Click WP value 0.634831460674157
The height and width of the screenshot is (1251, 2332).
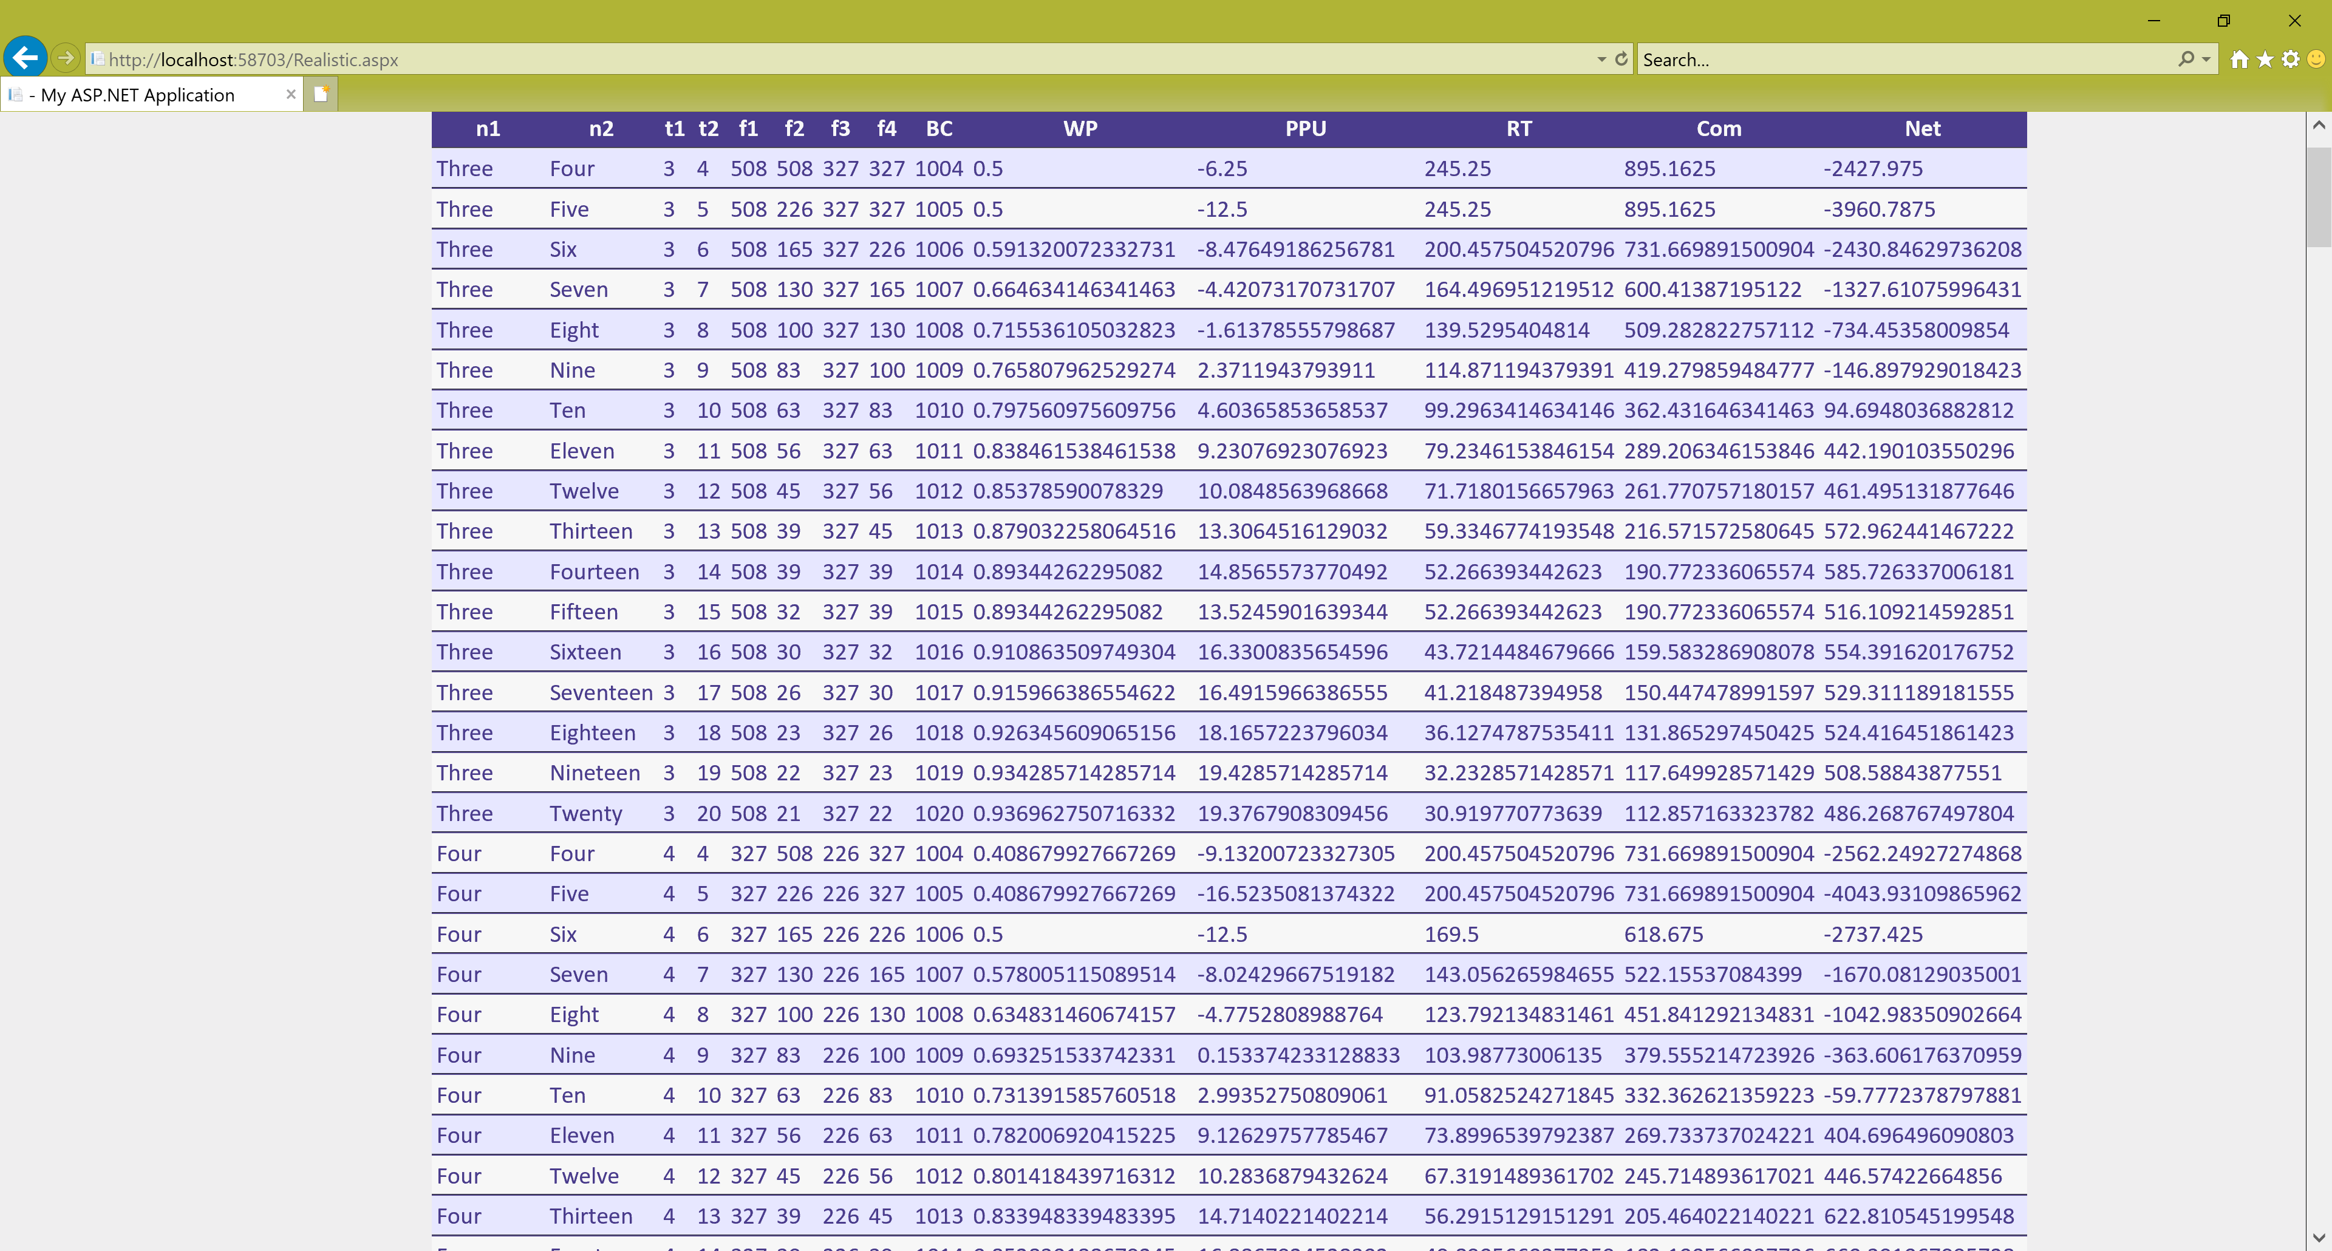[x=1074, y=1015]
